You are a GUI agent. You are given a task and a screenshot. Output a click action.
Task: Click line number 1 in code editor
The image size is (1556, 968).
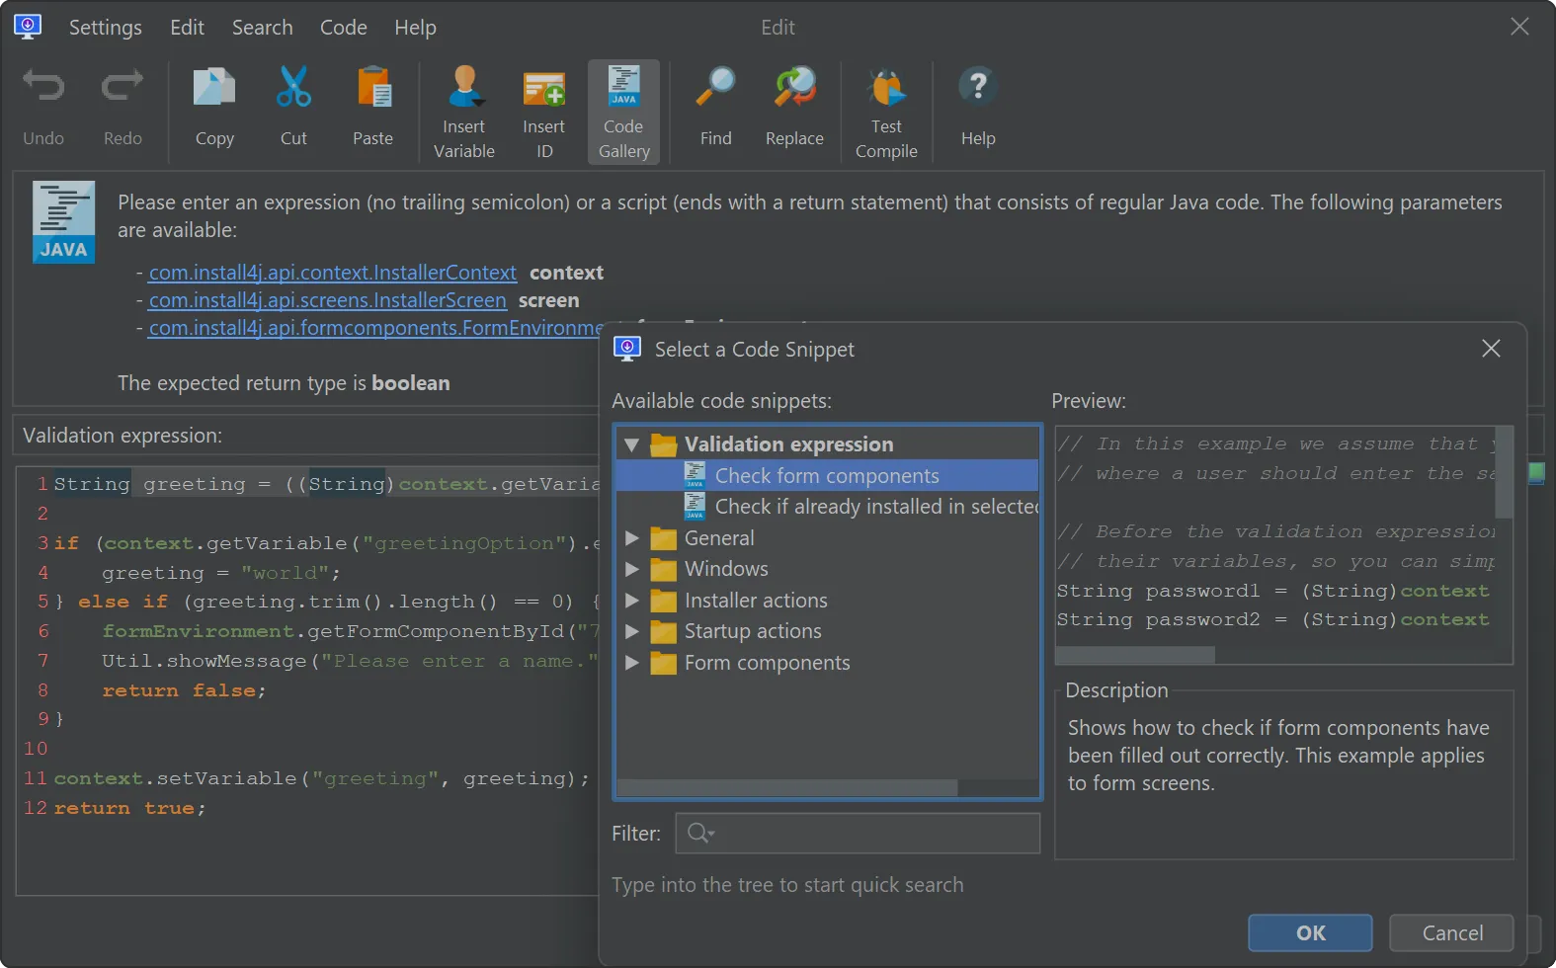(42, 484)
